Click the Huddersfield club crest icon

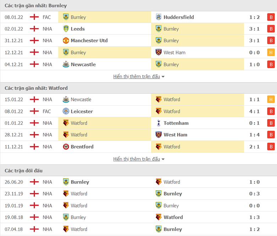158,17
